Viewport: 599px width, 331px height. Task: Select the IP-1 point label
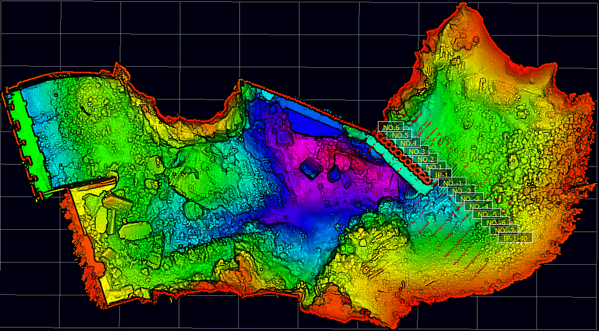point(442,175)
